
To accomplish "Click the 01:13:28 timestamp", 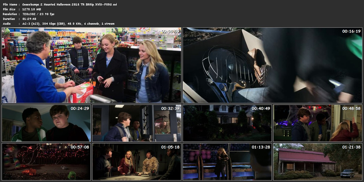I will point(261,147).
